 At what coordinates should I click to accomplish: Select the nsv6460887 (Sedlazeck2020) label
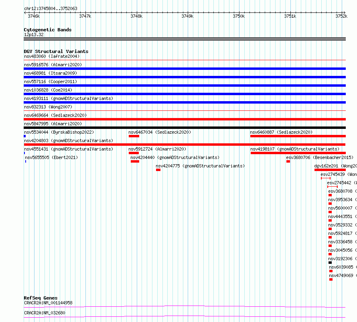[x=281, y=132]
